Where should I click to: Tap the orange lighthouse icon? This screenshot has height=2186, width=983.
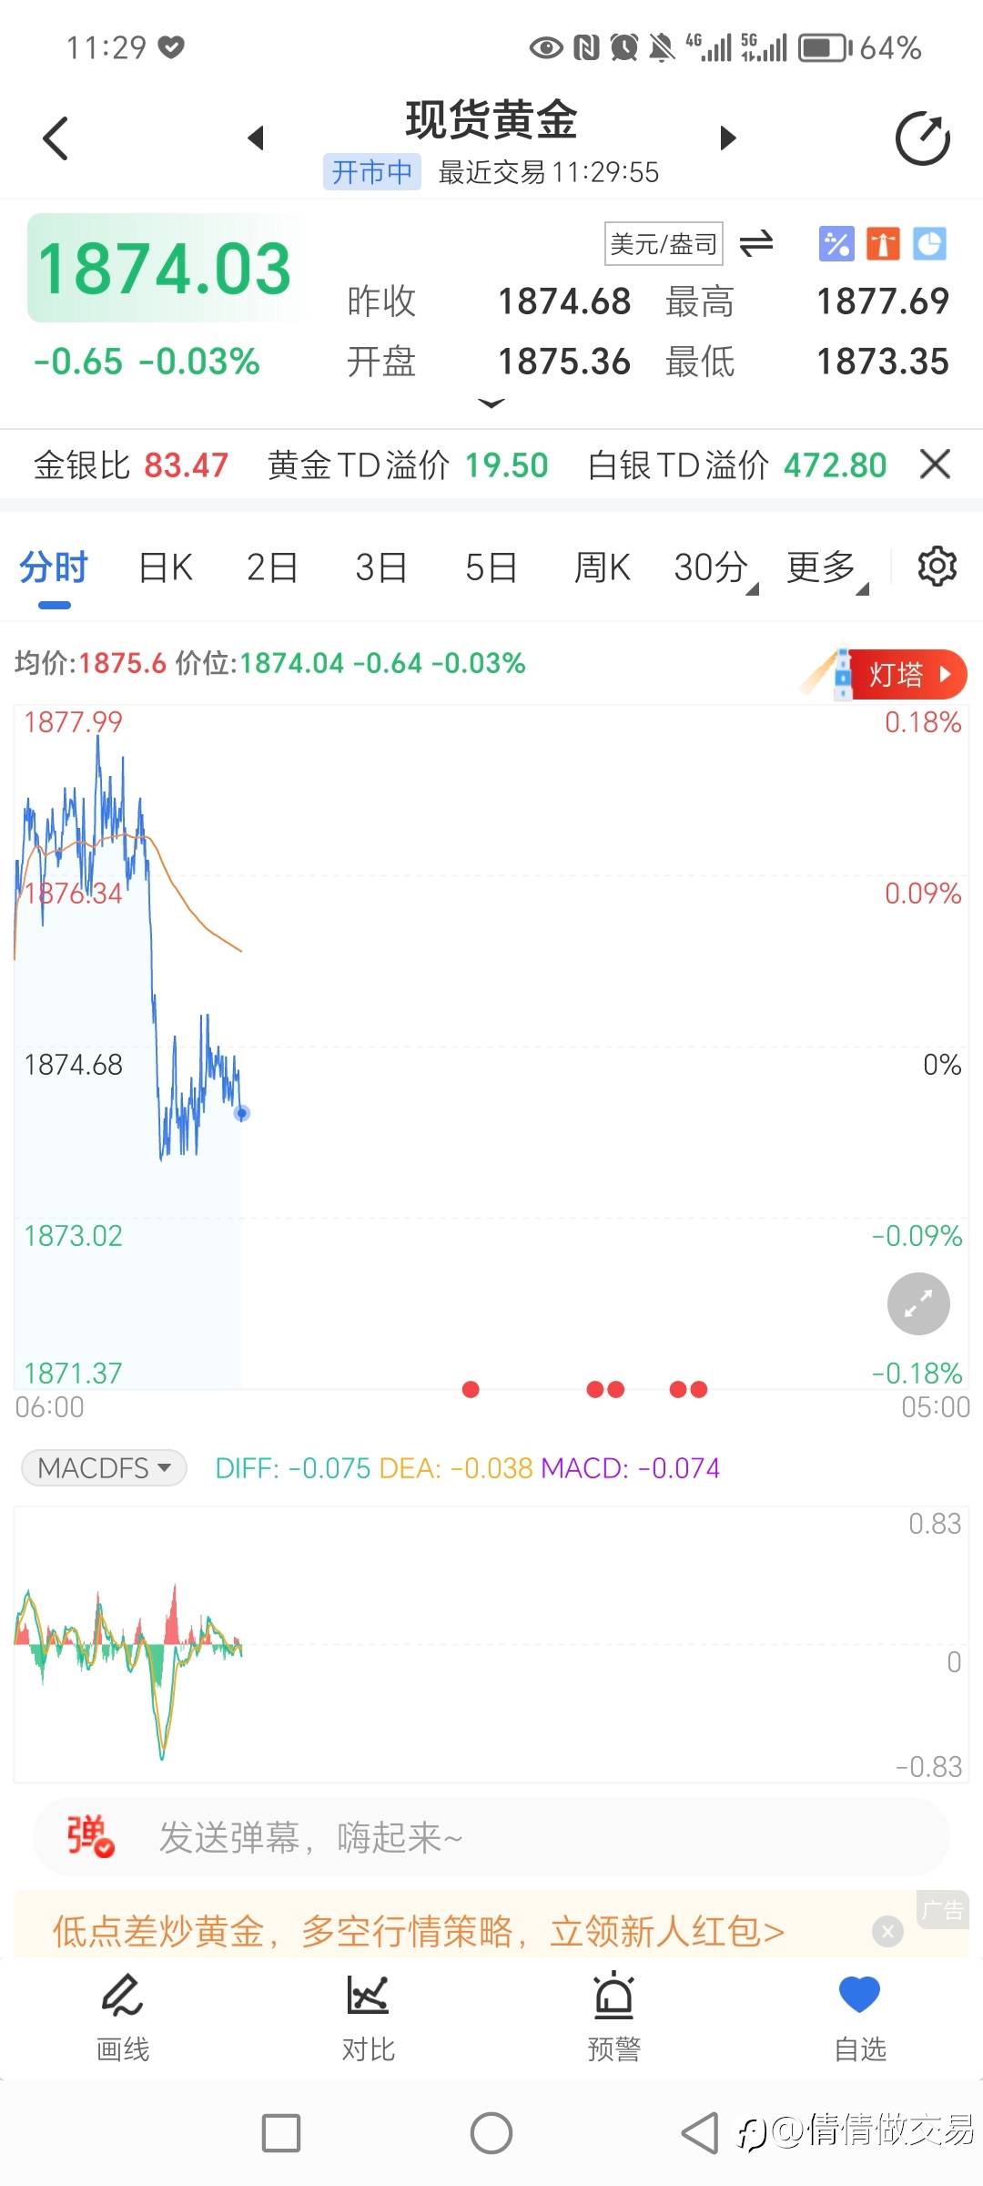coord(883,244)
